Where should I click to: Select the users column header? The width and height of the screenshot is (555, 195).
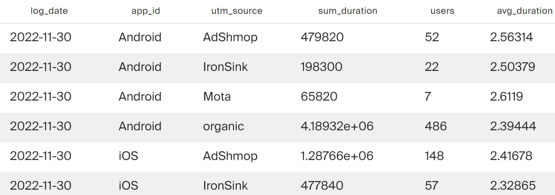point(442,11)
